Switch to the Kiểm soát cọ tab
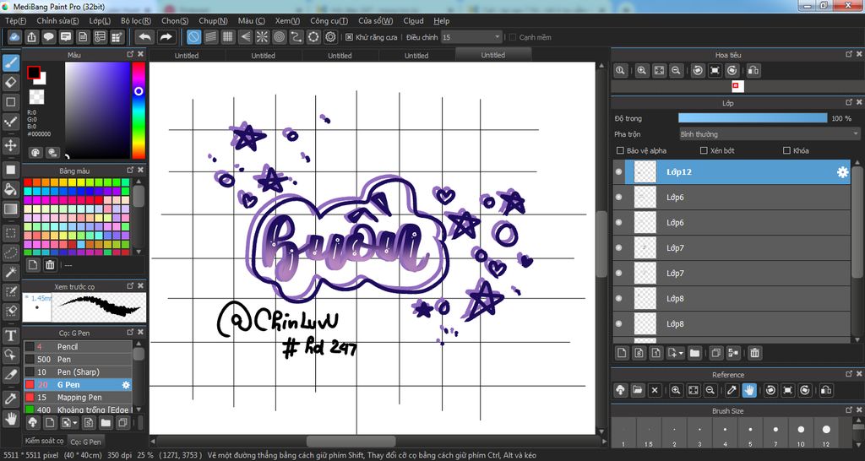This screenshot has height=461, width=865. point(44,441)
